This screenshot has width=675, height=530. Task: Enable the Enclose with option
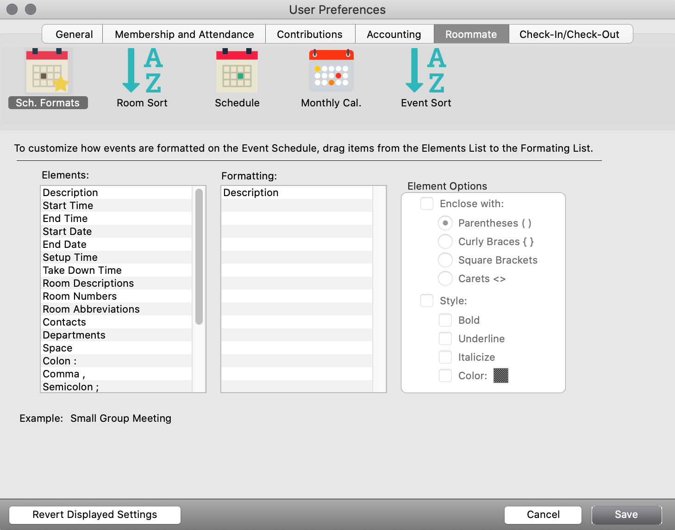[x=426, y=203]
